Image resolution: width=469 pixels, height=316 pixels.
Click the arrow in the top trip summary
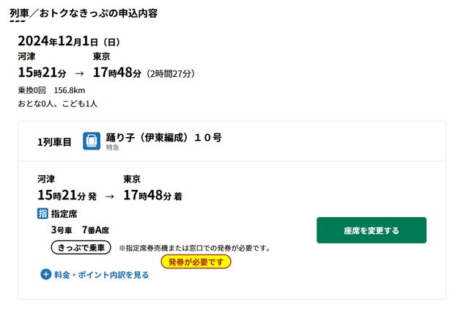pyautogui.click(x=80, y=74)
